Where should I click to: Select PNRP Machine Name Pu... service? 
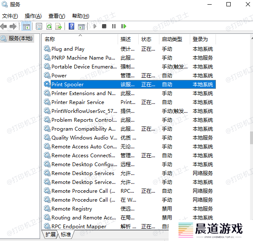129,58
